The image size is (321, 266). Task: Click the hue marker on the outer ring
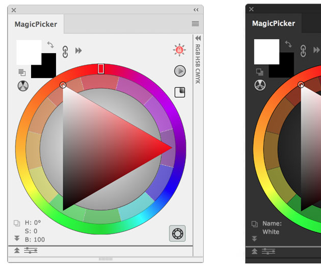[x=101, y=68]
